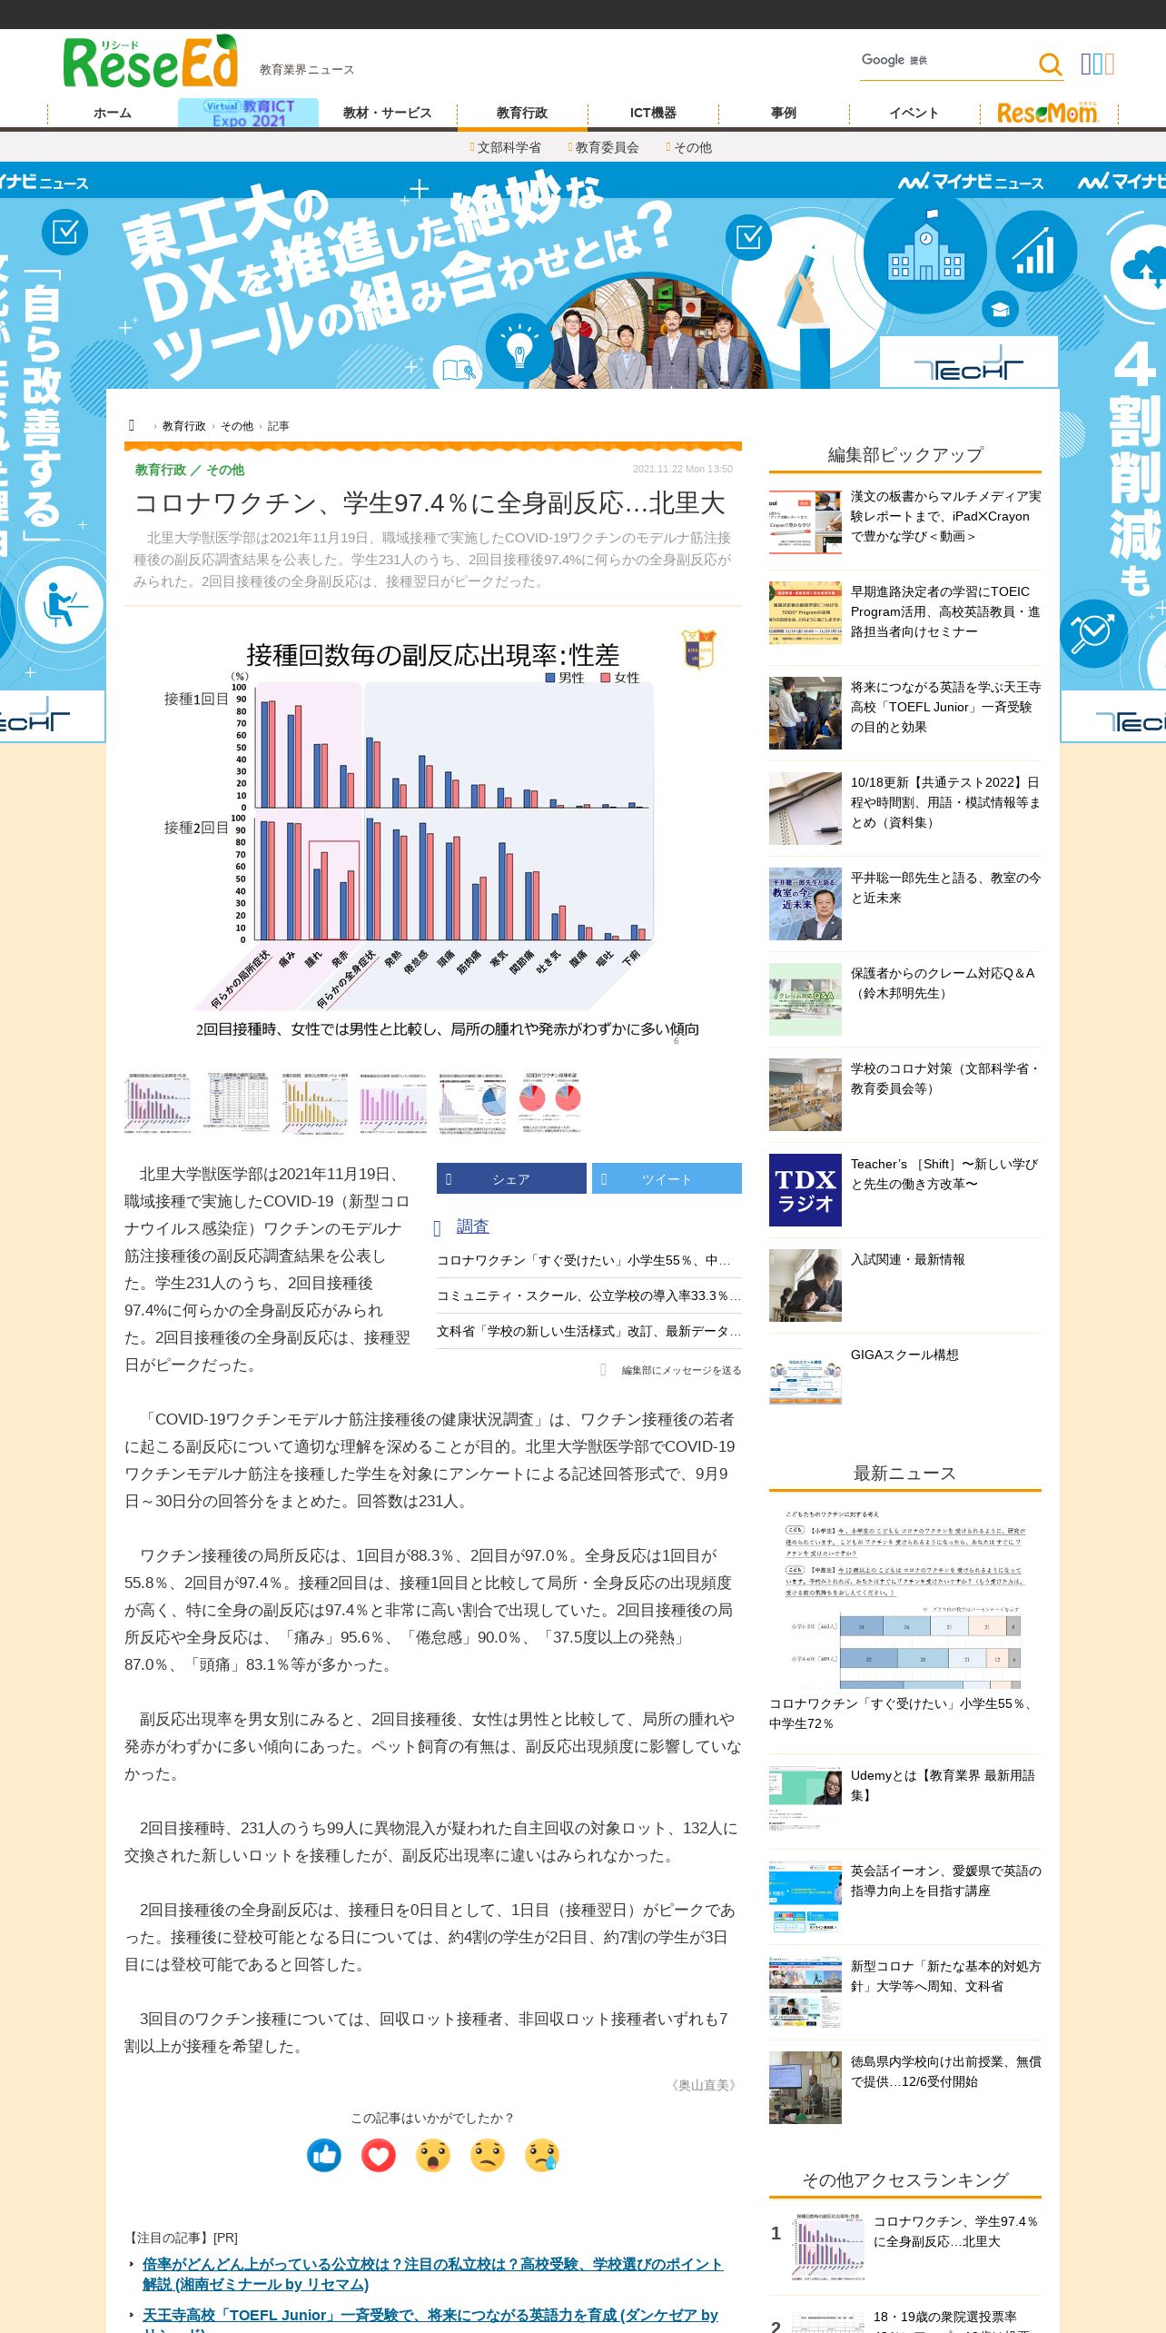Click the その他 breadcrumb link

coord(237,426)
